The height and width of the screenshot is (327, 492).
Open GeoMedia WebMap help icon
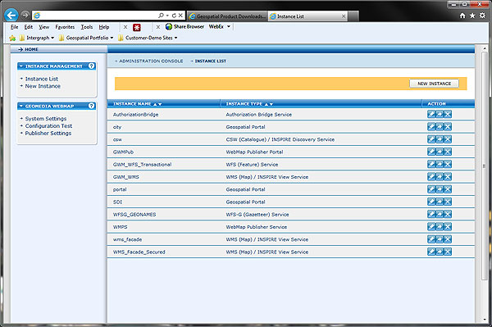(91, 106)
